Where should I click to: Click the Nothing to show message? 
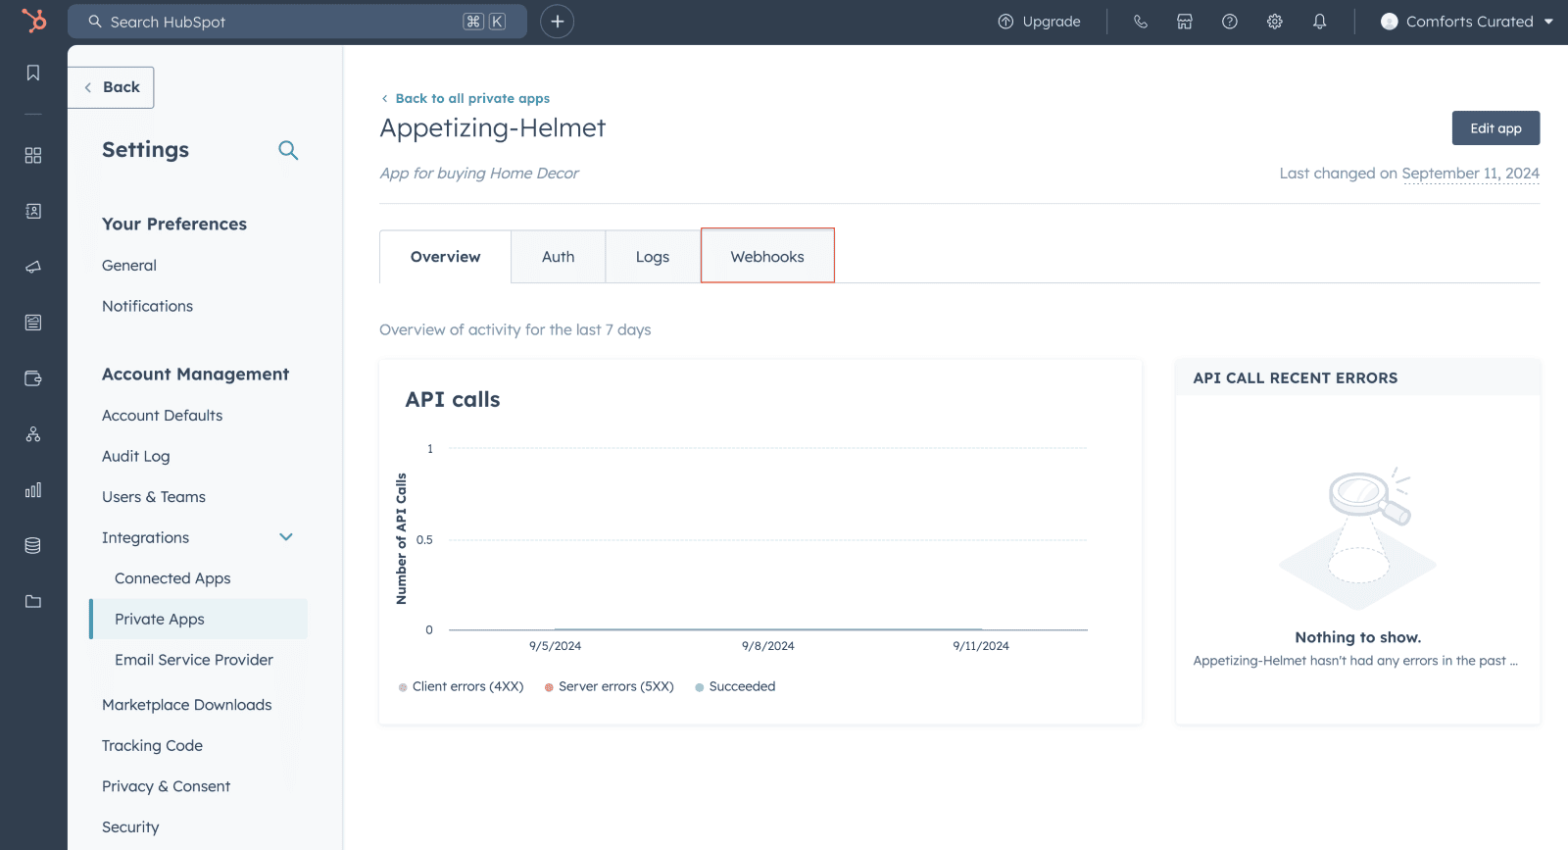[x=1358, y=637]
